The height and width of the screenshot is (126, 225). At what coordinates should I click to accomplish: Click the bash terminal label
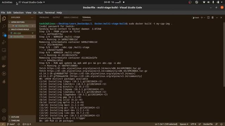click(x=195, y=17)
